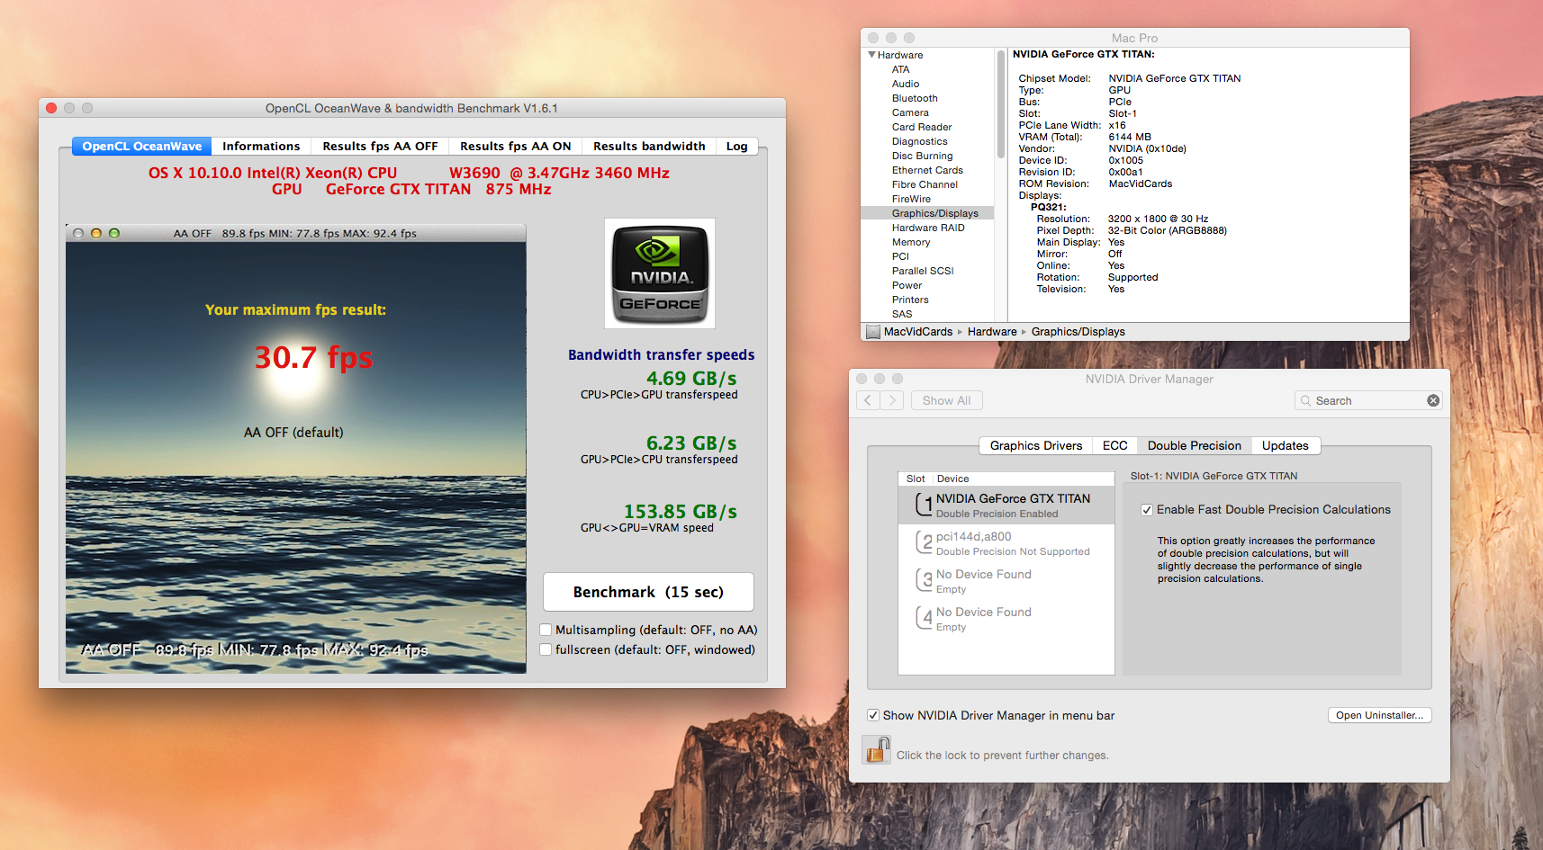The width and height of the screenshot is (1543, 850).
Task: Click the magnifier icon in Search field
Action: (1305, 401)
